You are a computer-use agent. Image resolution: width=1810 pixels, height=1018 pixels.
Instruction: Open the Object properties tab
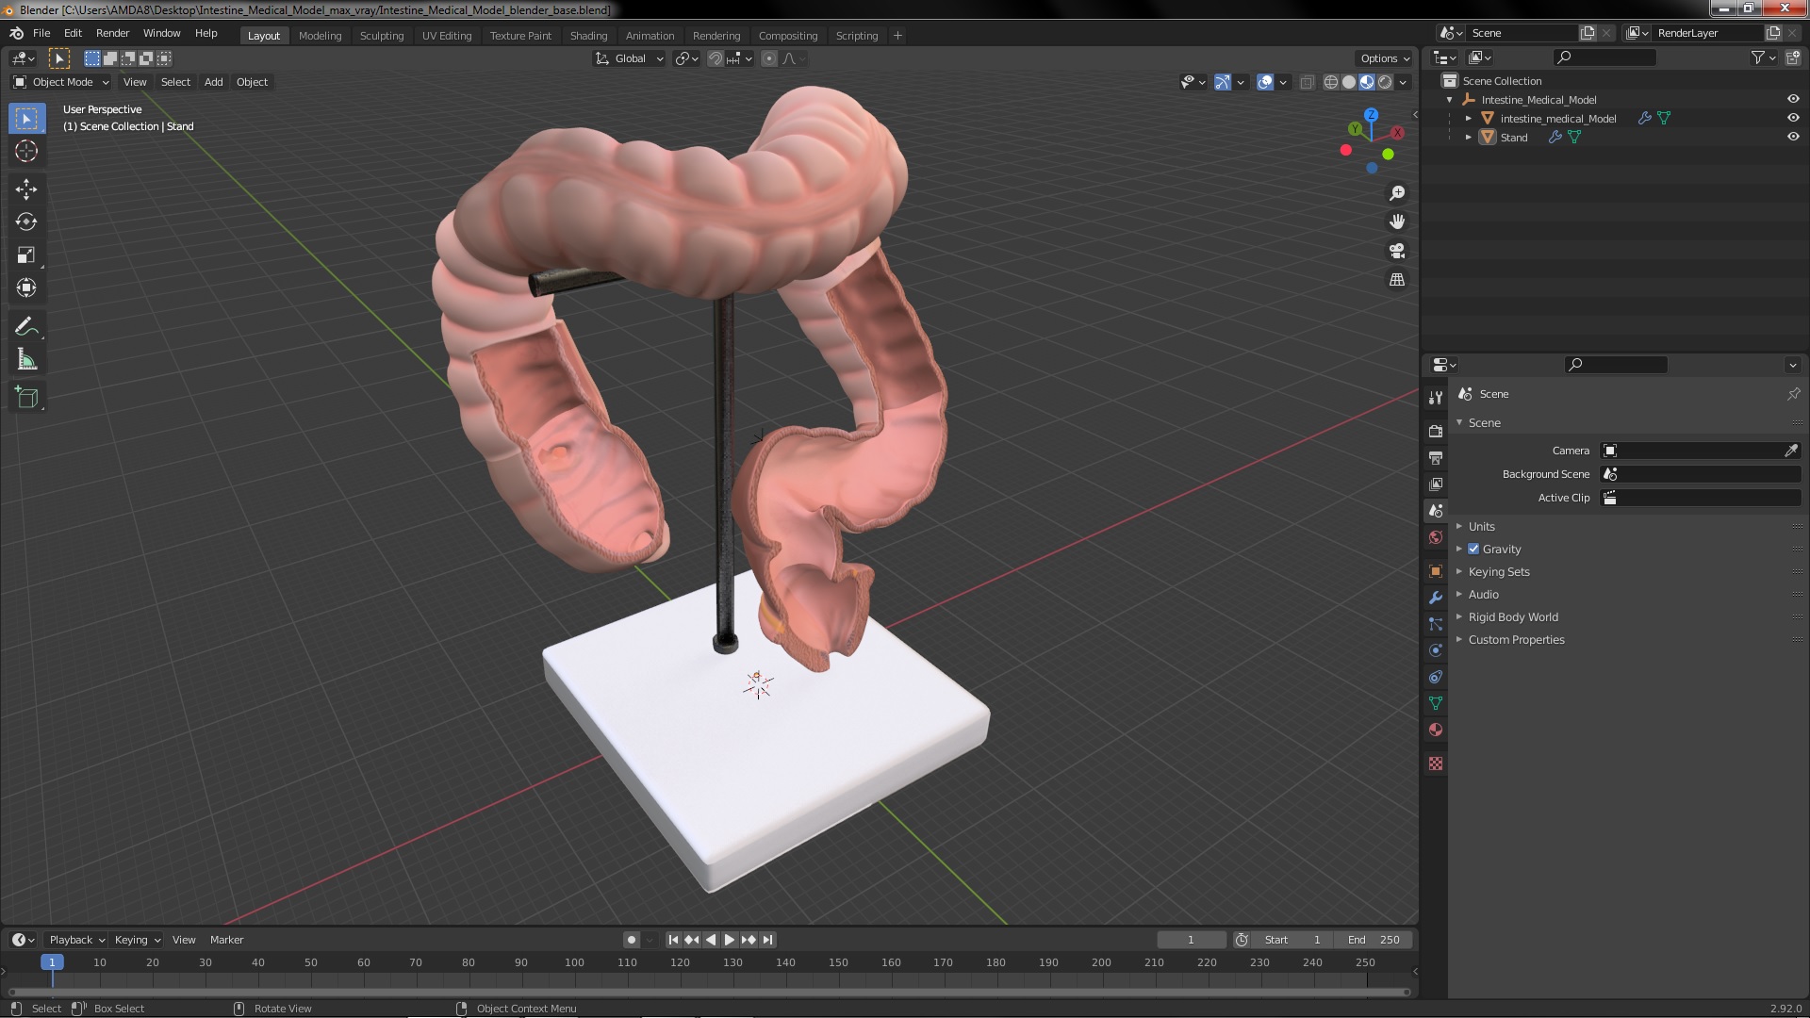coord(1436,571)
